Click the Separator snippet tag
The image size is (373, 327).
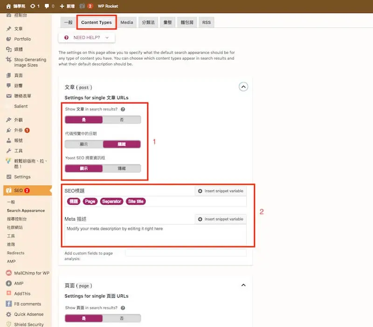[x=111, y=201]
